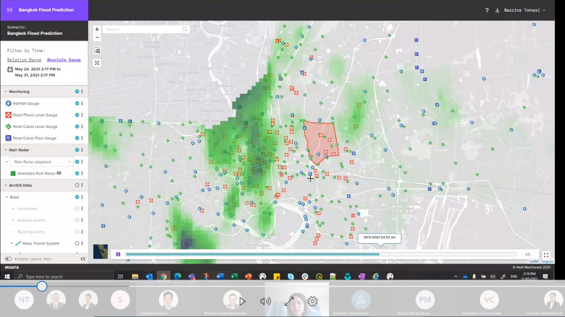The height and width of the screenshot is (317, 565).
Task: Click the video volume speaker icon
Action: point(265,301)
